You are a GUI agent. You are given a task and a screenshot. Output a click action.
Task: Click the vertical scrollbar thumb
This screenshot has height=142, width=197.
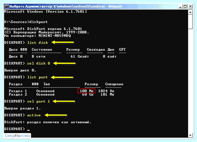point(190,22)
